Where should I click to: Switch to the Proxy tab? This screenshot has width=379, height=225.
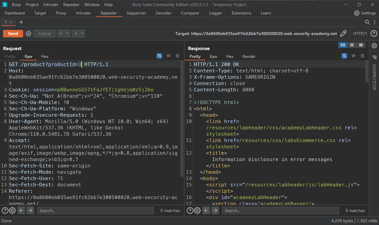pos(61,13)
